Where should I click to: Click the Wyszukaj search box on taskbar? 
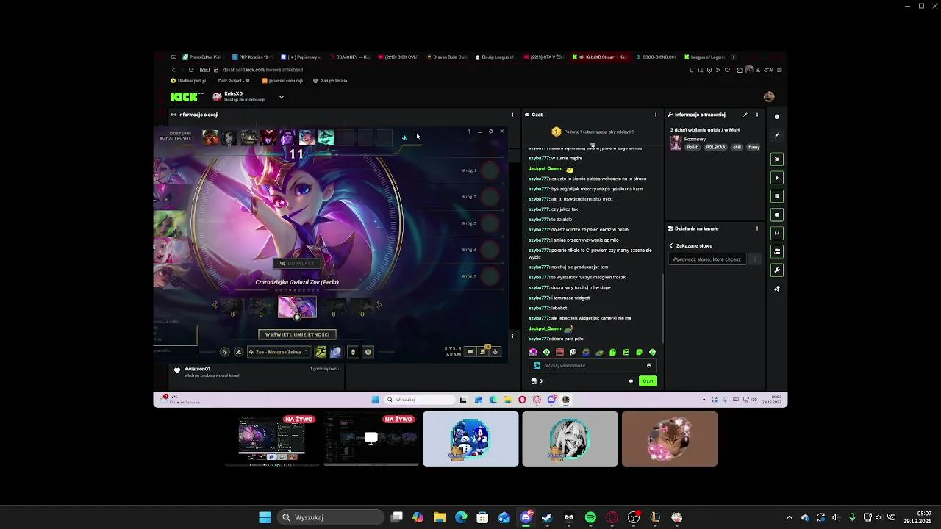332,517
